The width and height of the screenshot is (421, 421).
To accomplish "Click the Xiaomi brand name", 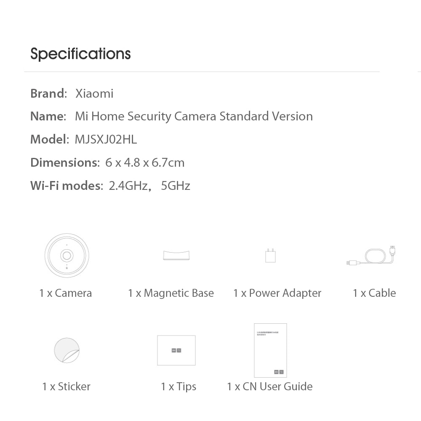I will pyautogui.click(x=94, y=93).
